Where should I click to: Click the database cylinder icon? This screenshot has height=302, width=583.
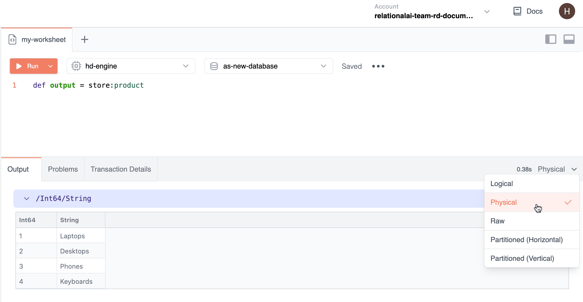[x=214, y=66]
